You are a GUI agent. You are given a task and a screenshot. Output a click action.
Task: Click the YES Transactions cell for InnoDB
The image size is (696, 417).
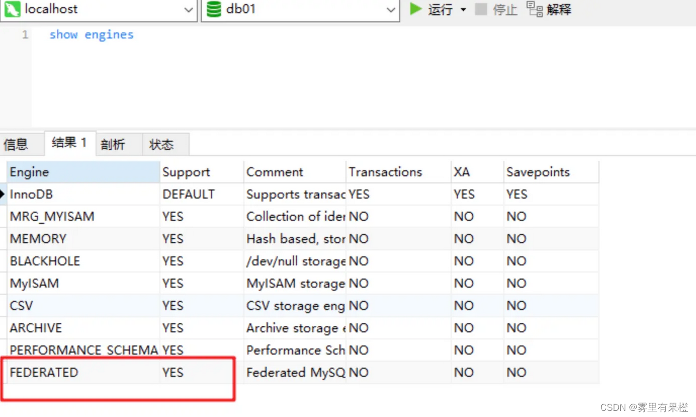click(x=399, y=195)
